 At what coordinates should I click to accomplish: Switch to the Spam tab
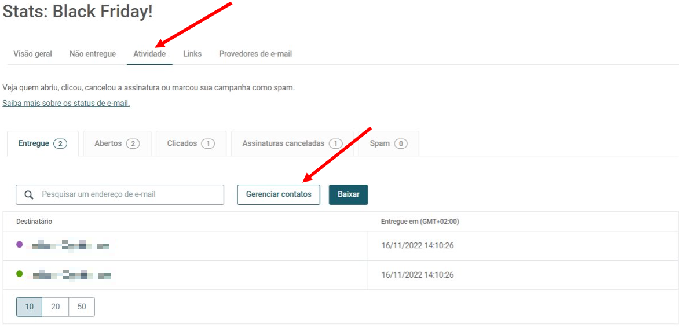pos(389,143)
